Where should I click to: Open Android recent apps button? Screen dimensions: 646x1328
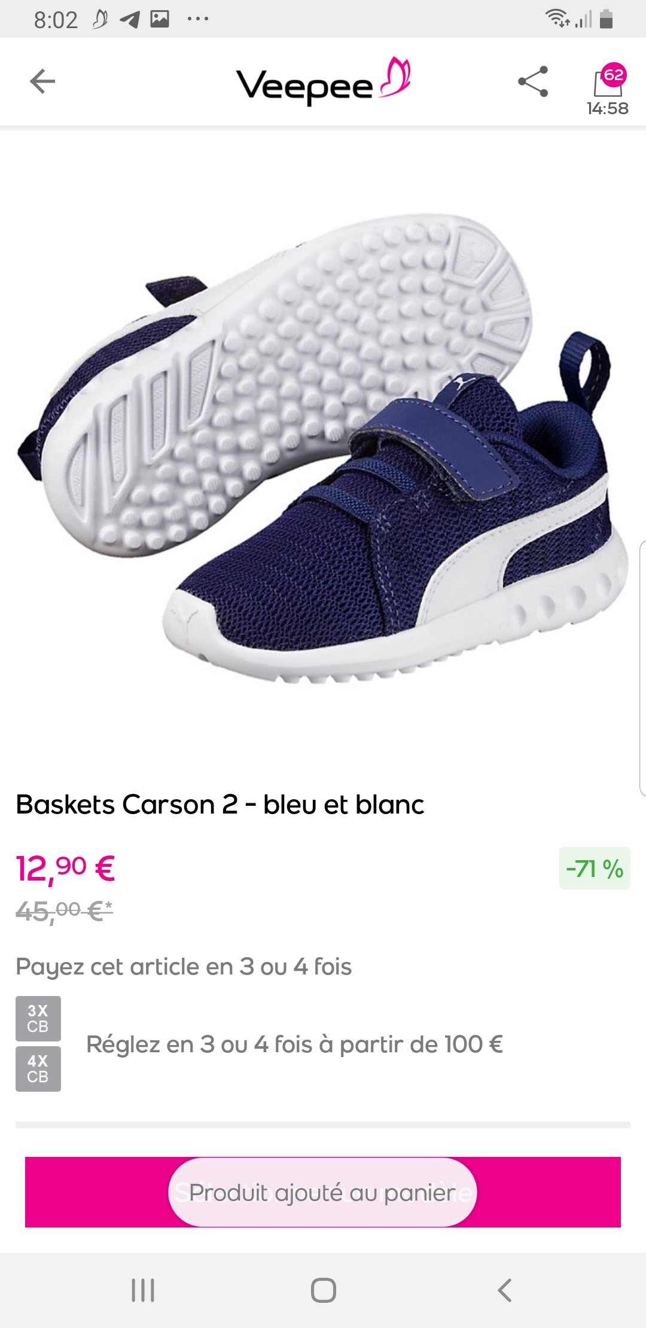pos(143,1290)
